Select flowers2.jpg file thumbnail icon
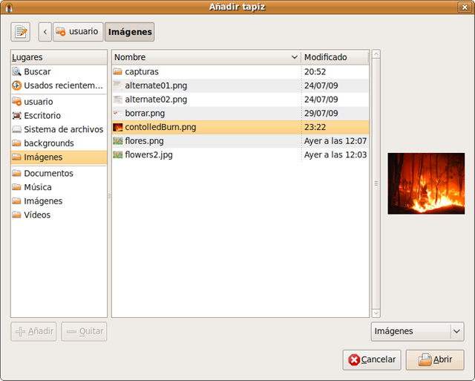This screenshot has height=381, width=475. (x=118, y=155)
